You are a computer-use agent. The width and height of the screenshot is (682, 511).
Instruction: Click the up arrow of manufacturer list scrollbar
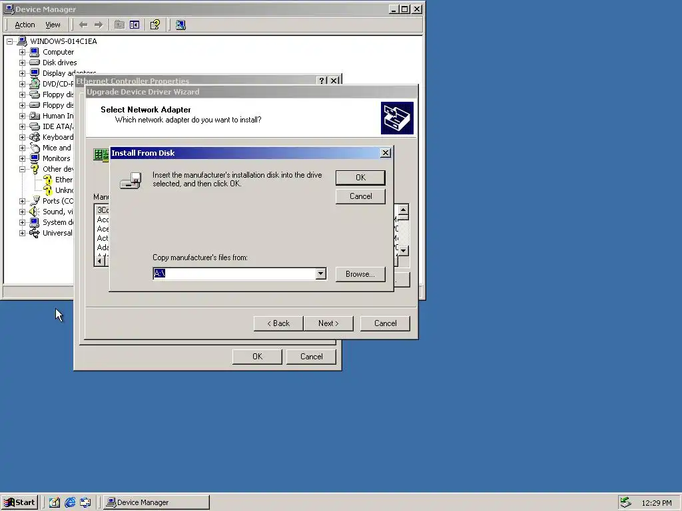pyautogui.click(x=403, y=211)
